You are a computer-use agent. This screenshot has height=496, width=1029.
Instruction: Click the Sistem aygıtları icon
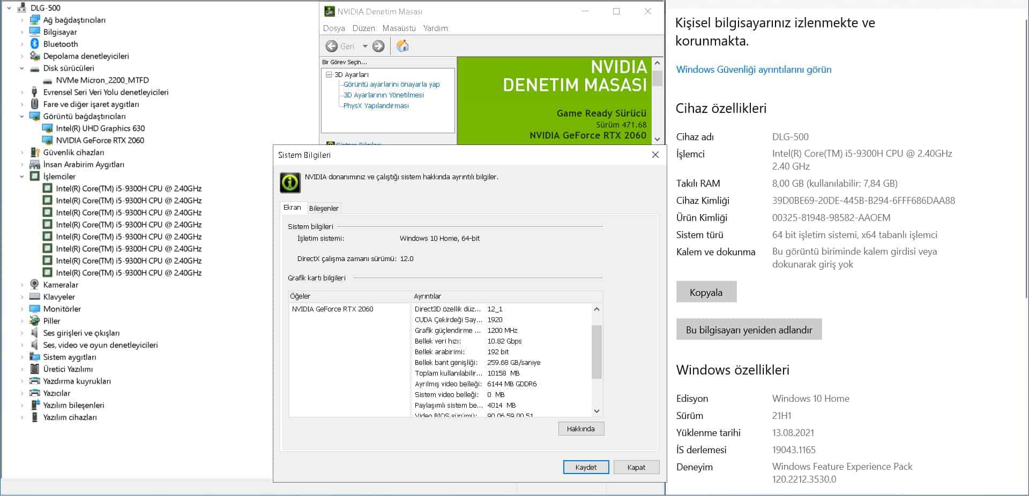point(35,357)
